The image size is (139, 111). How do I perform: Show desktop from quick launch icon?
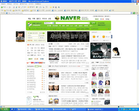pyautogui.click(x=12, y=109)
